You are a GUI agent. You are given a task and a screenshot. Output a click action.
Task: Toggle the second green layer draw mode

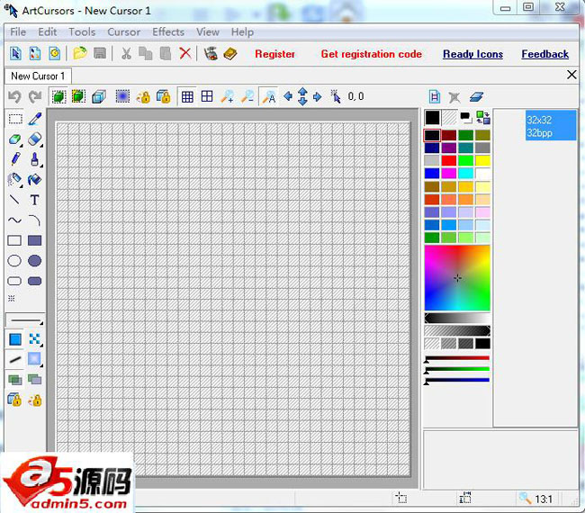pyautogui.click(x=35, y=380)
